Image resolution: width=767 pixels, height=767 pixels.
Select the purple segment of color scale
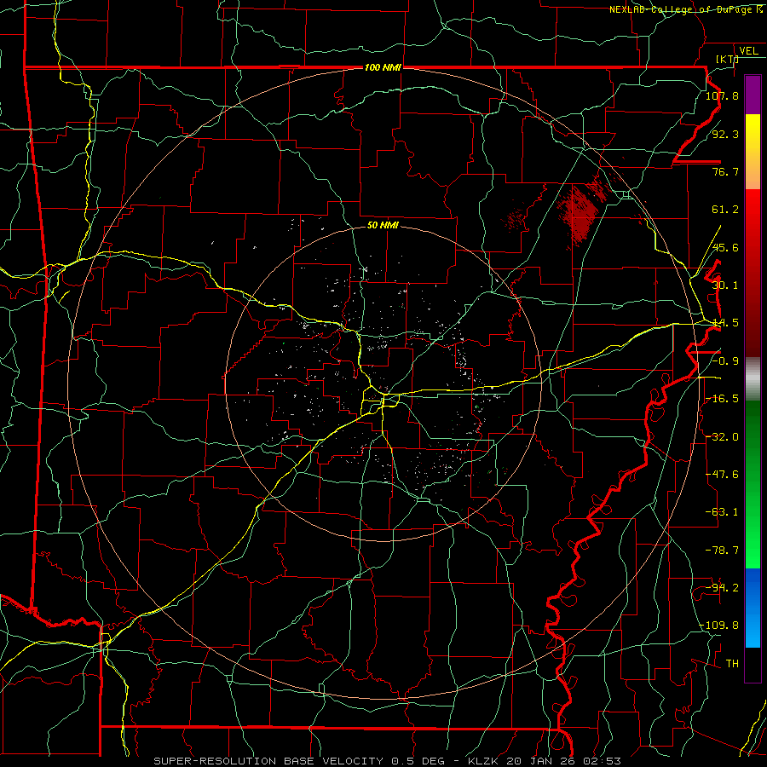(753, 95)
